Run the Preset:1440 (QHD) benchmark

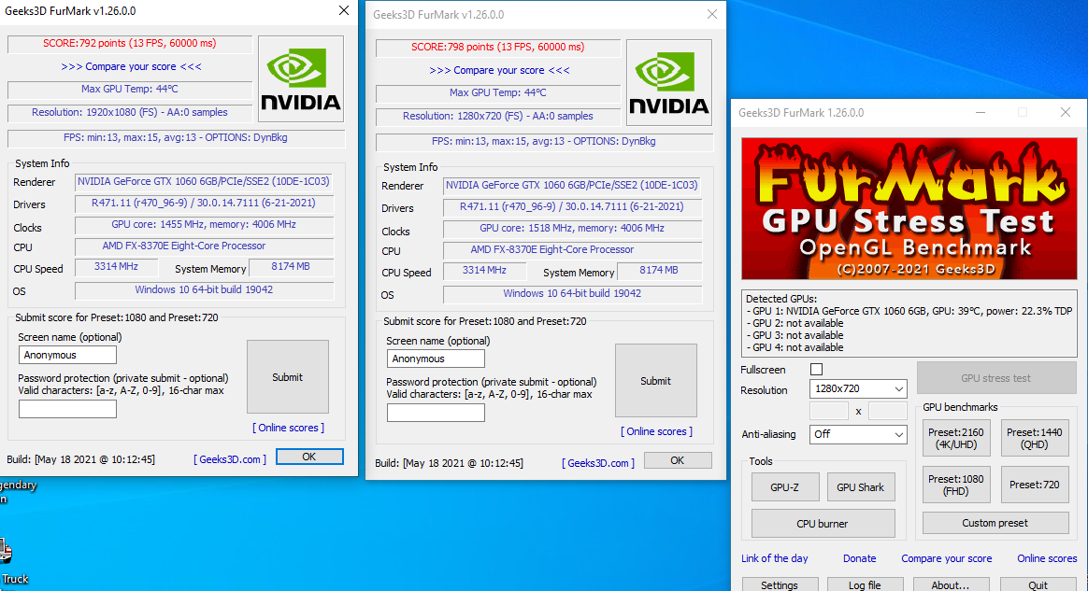click(x=1034, y=438)
